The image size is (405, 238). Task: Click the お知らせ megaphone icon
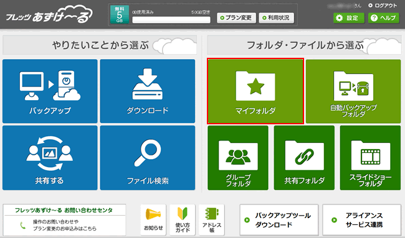pos(153,220)
